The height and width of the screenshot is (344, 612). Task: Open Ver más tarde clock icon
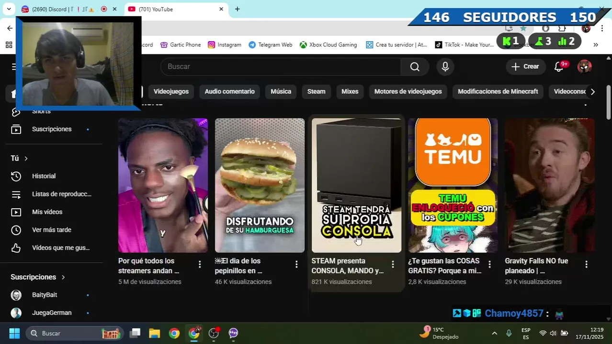pos(16,230)
